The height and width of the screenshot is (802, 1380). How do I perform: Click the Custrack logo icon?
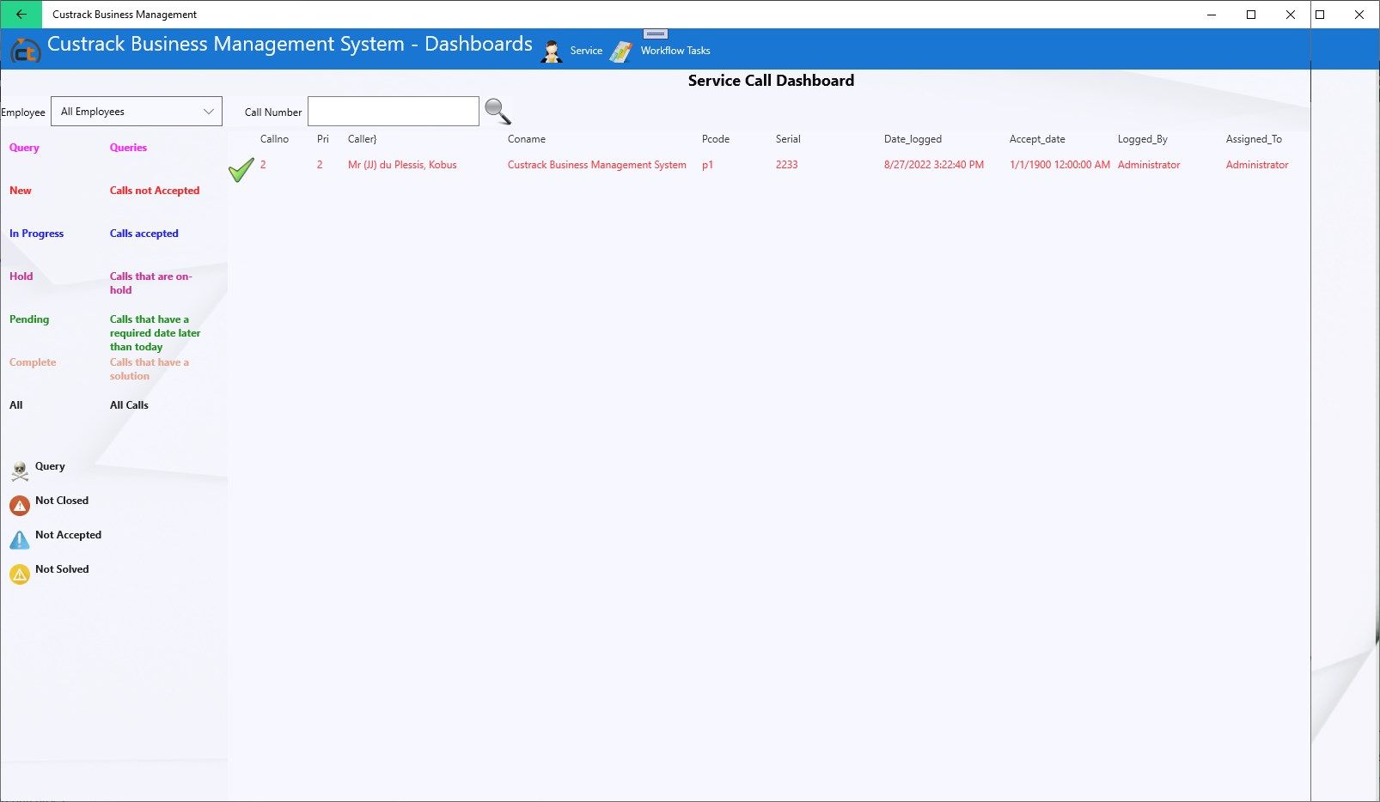25,51
